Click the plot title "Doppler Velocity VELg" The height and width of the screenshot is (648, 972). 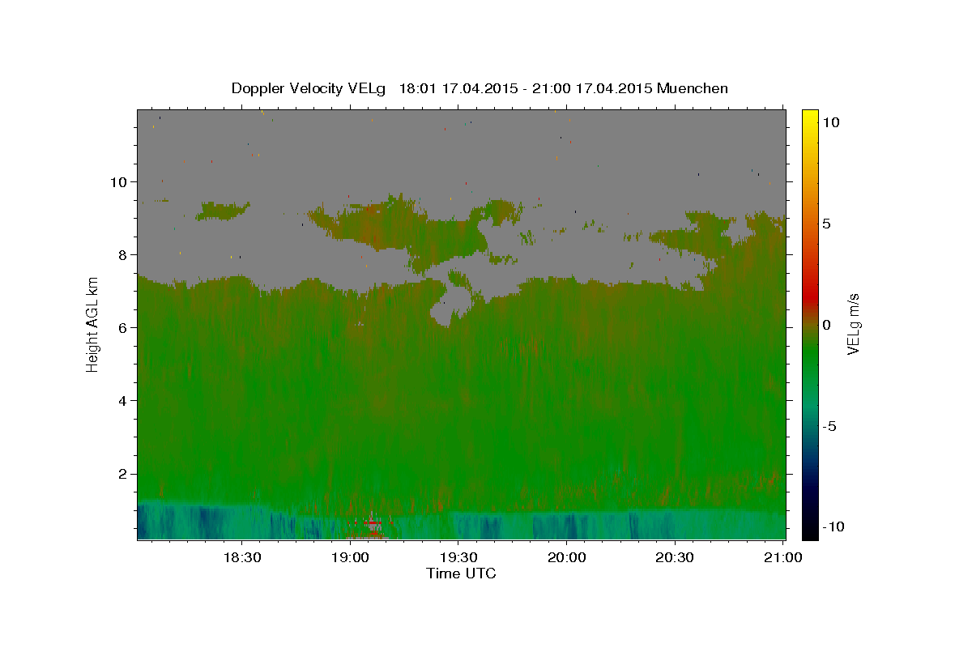coord(309,88)
